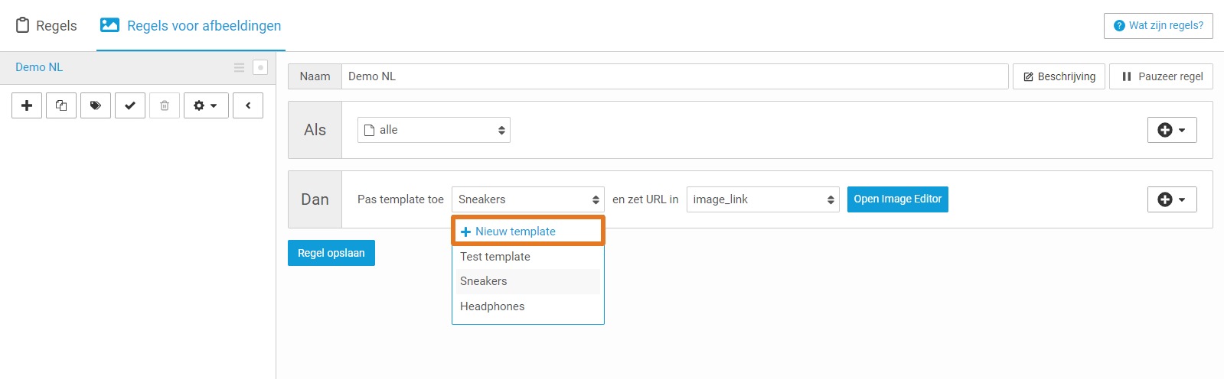
Task: Toggle the status square on Demo NL row
Action: (x=260, y=67)
